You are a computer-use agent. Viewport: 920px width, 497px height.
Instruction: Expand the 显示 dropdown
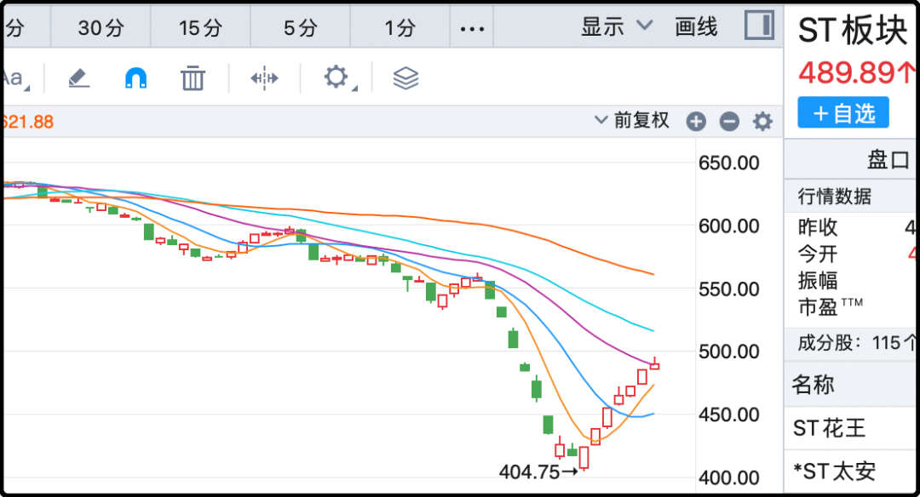click(x=617, y=26)
